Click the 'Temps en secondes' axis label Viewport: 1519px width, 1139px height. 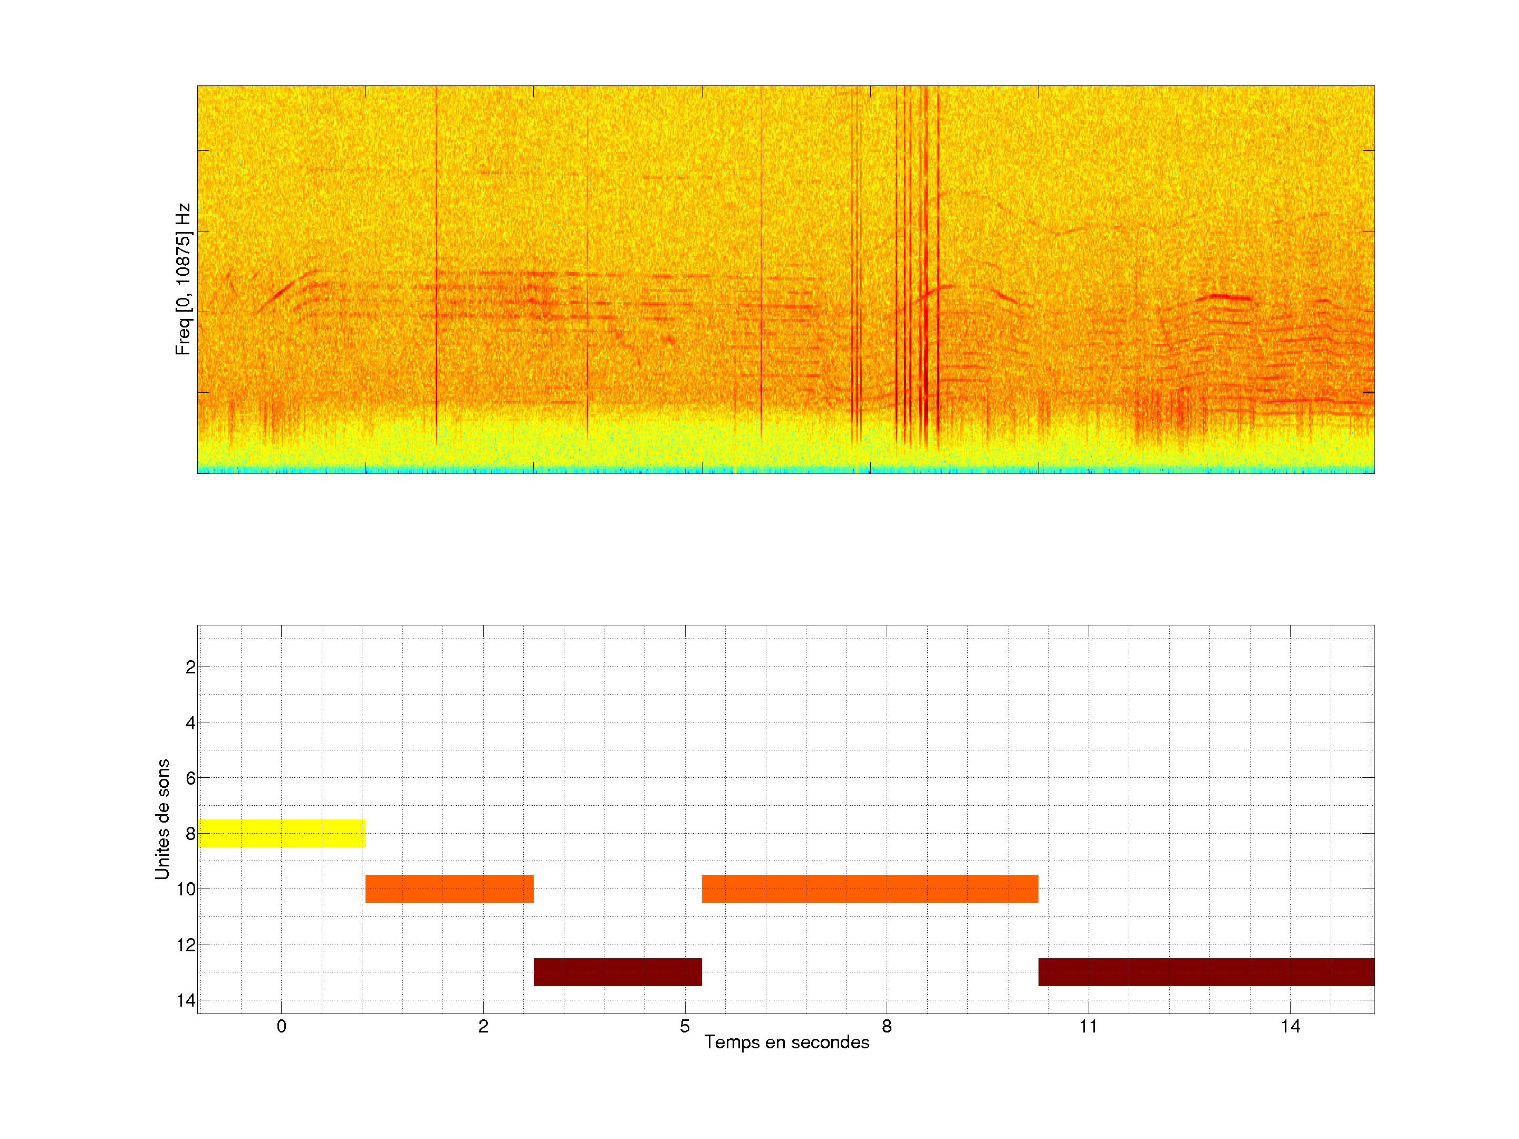pyautogui.click(x=786, y=1042)
